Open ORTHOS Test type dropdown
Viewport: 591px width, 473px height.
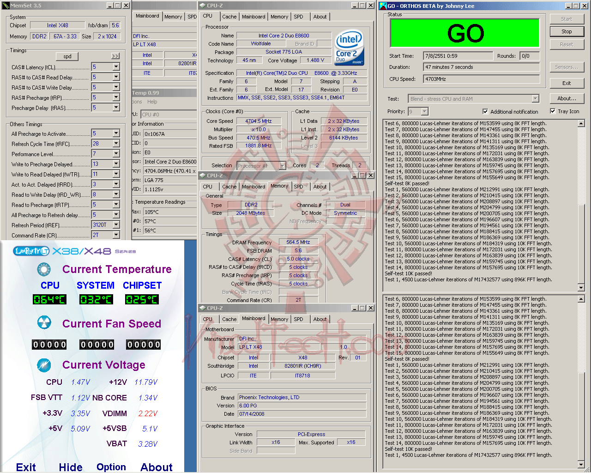point(535,99)
